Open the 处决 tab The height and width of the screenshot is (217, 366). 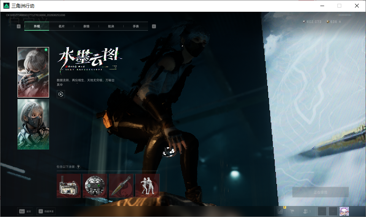tap(111, 26)
